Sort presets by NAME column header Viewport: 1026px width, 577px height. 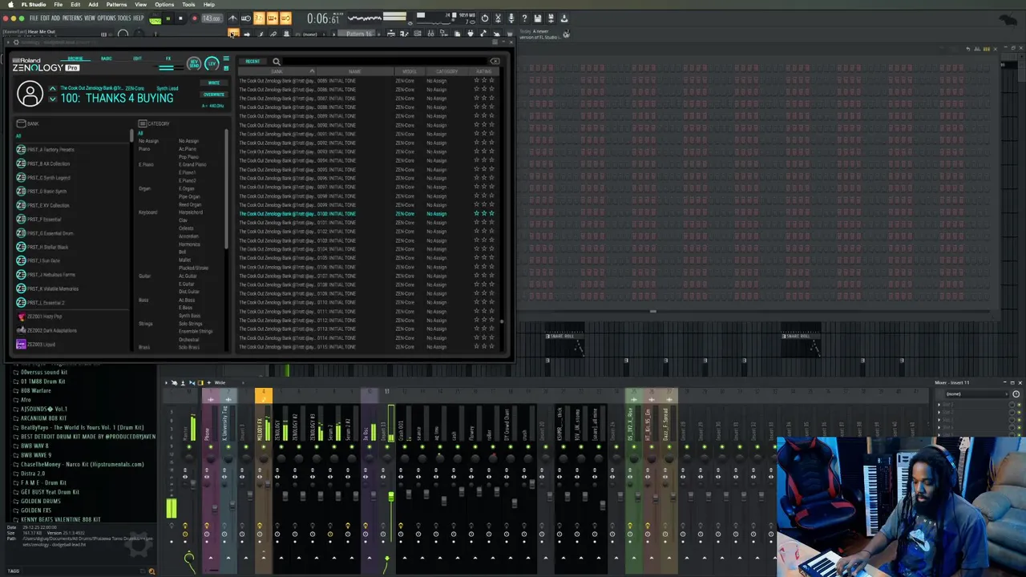click(354, 71)
